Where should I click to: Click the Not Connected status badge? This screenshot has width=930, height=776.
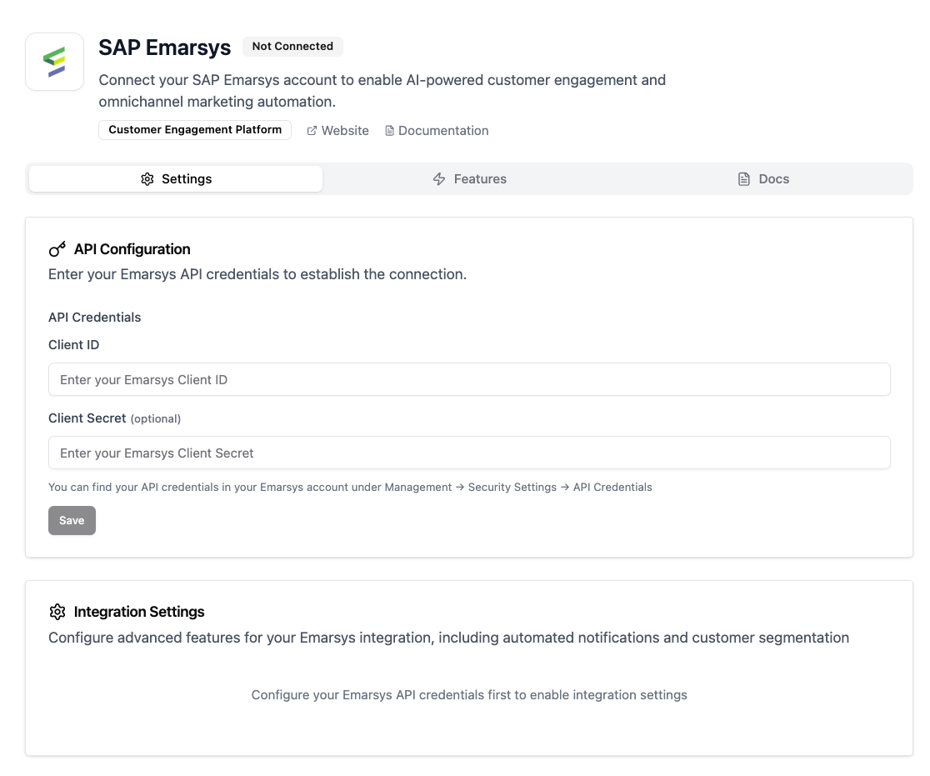[292, 47]
